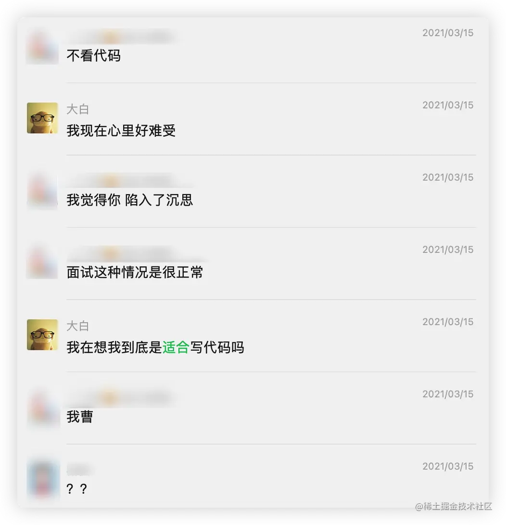Click the highlighted green 适合 keyword
The width and height of the screenshot is (506, 525).
[x=176, y=347]
